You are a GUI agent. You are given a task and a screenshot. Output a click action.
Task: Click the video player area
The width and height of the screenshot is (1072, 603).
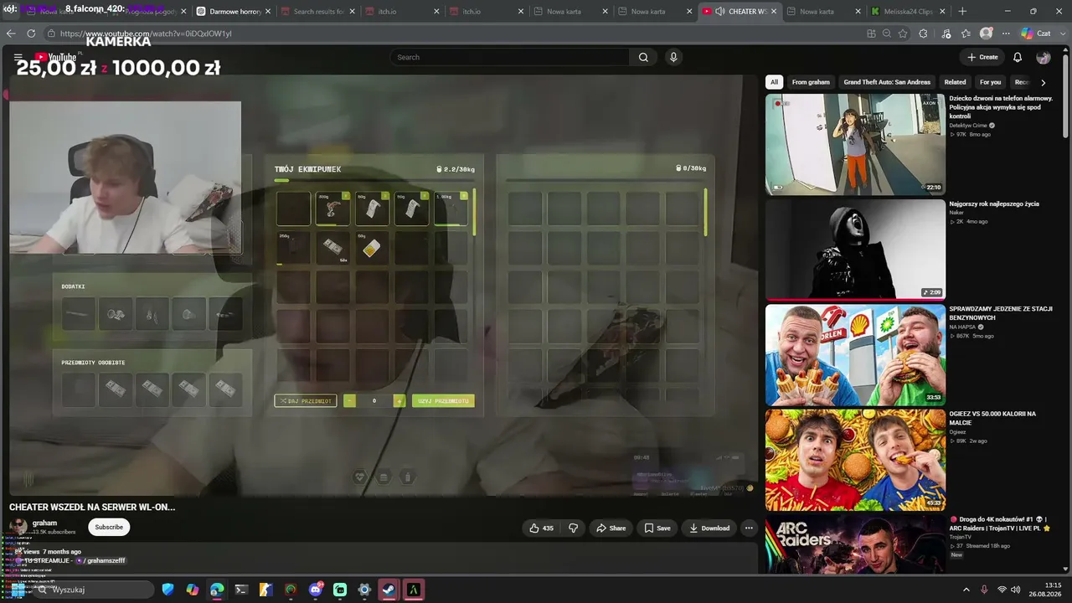coord(384,285)
